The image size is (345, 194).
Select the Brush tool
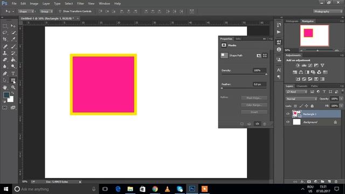coord(13,46)
